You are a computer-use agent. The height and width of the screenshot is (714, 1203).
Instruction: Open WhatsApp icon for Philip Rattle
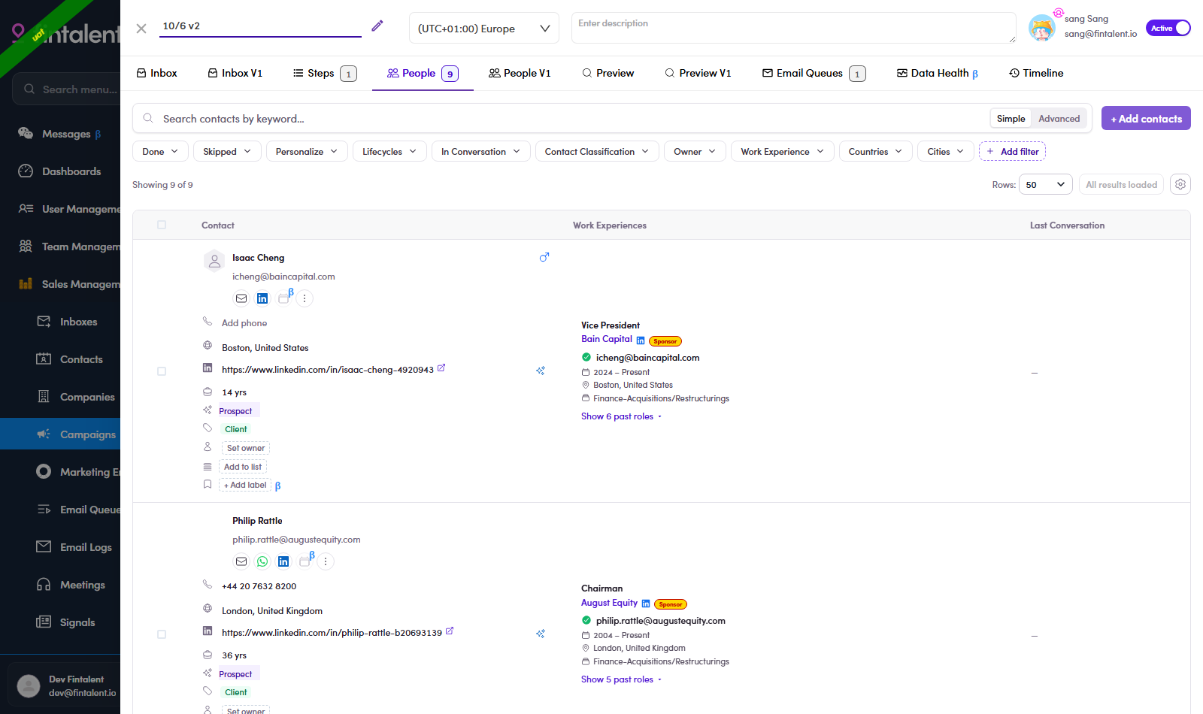coord(262,561)
